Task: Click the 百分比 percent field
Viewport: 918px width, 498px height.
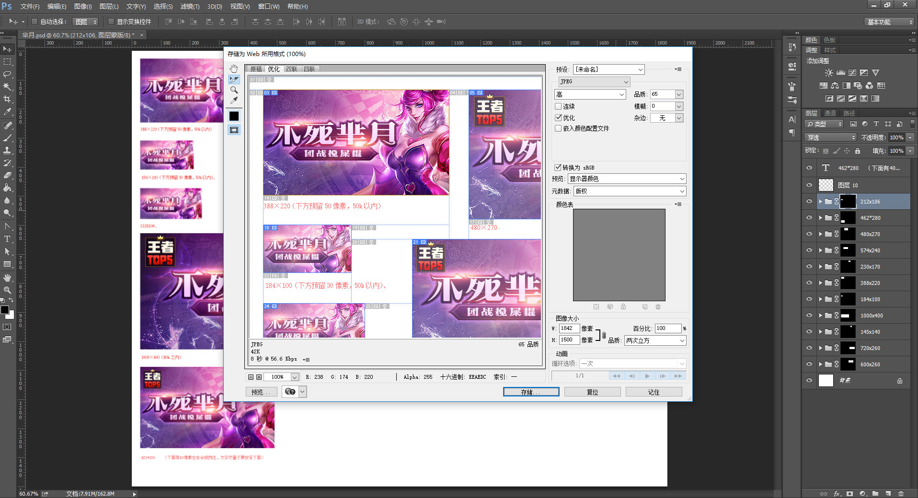Action: 668,328
